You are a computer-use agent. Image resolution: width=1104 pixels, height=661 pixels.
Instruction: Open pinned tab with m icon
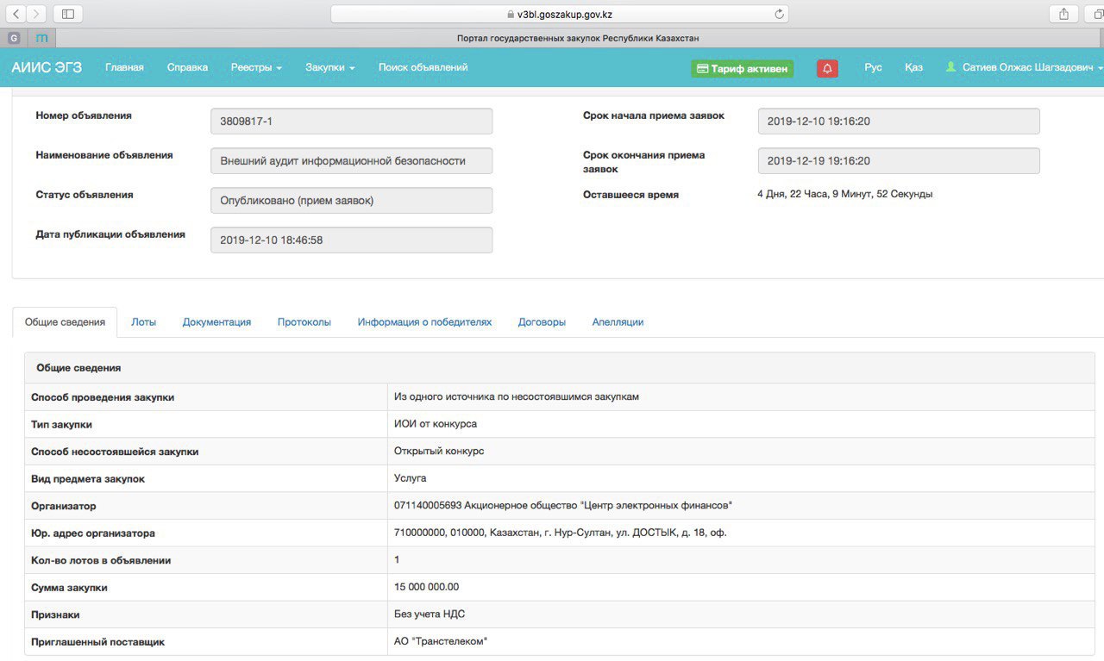[41, 38]
